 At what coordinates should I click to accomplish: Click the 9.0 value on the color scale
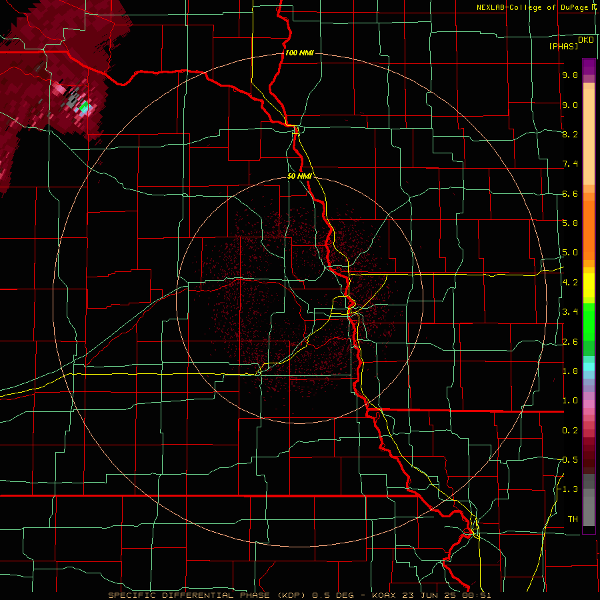coord(570,105)
